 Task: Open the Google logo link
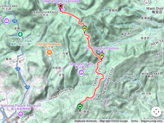10,119
